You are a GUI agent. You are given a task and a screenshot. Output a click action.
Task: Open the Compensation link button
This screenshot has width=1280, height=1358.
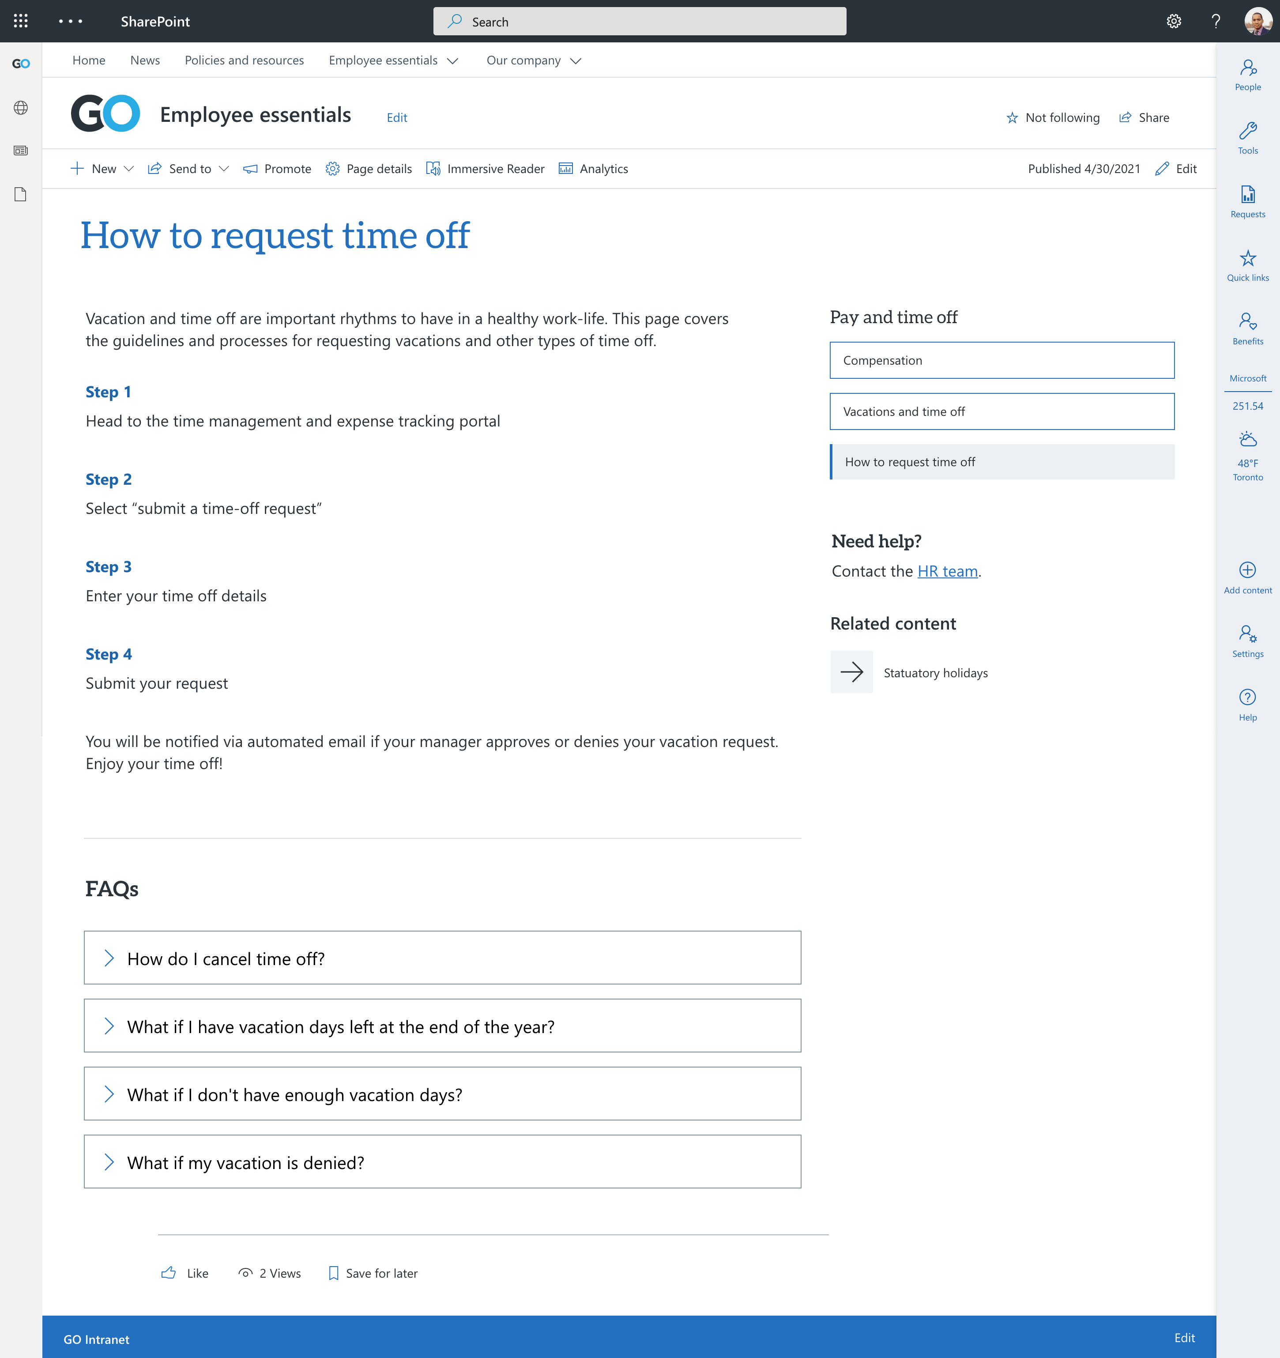pyautogui.click(x=1001, y=360)
